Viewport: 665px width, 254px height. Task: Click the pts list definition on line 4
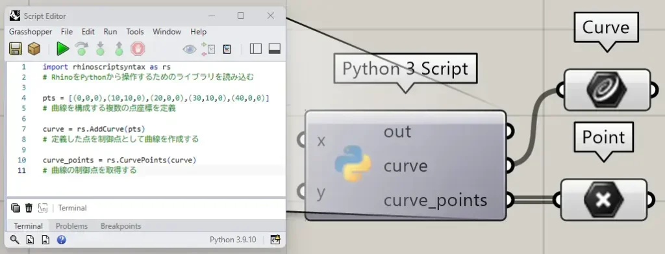(156, 98)
